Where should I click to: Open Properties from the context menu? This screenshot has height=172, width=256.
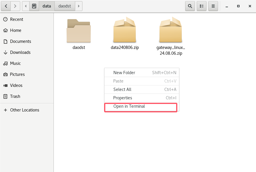coord(142,98)
